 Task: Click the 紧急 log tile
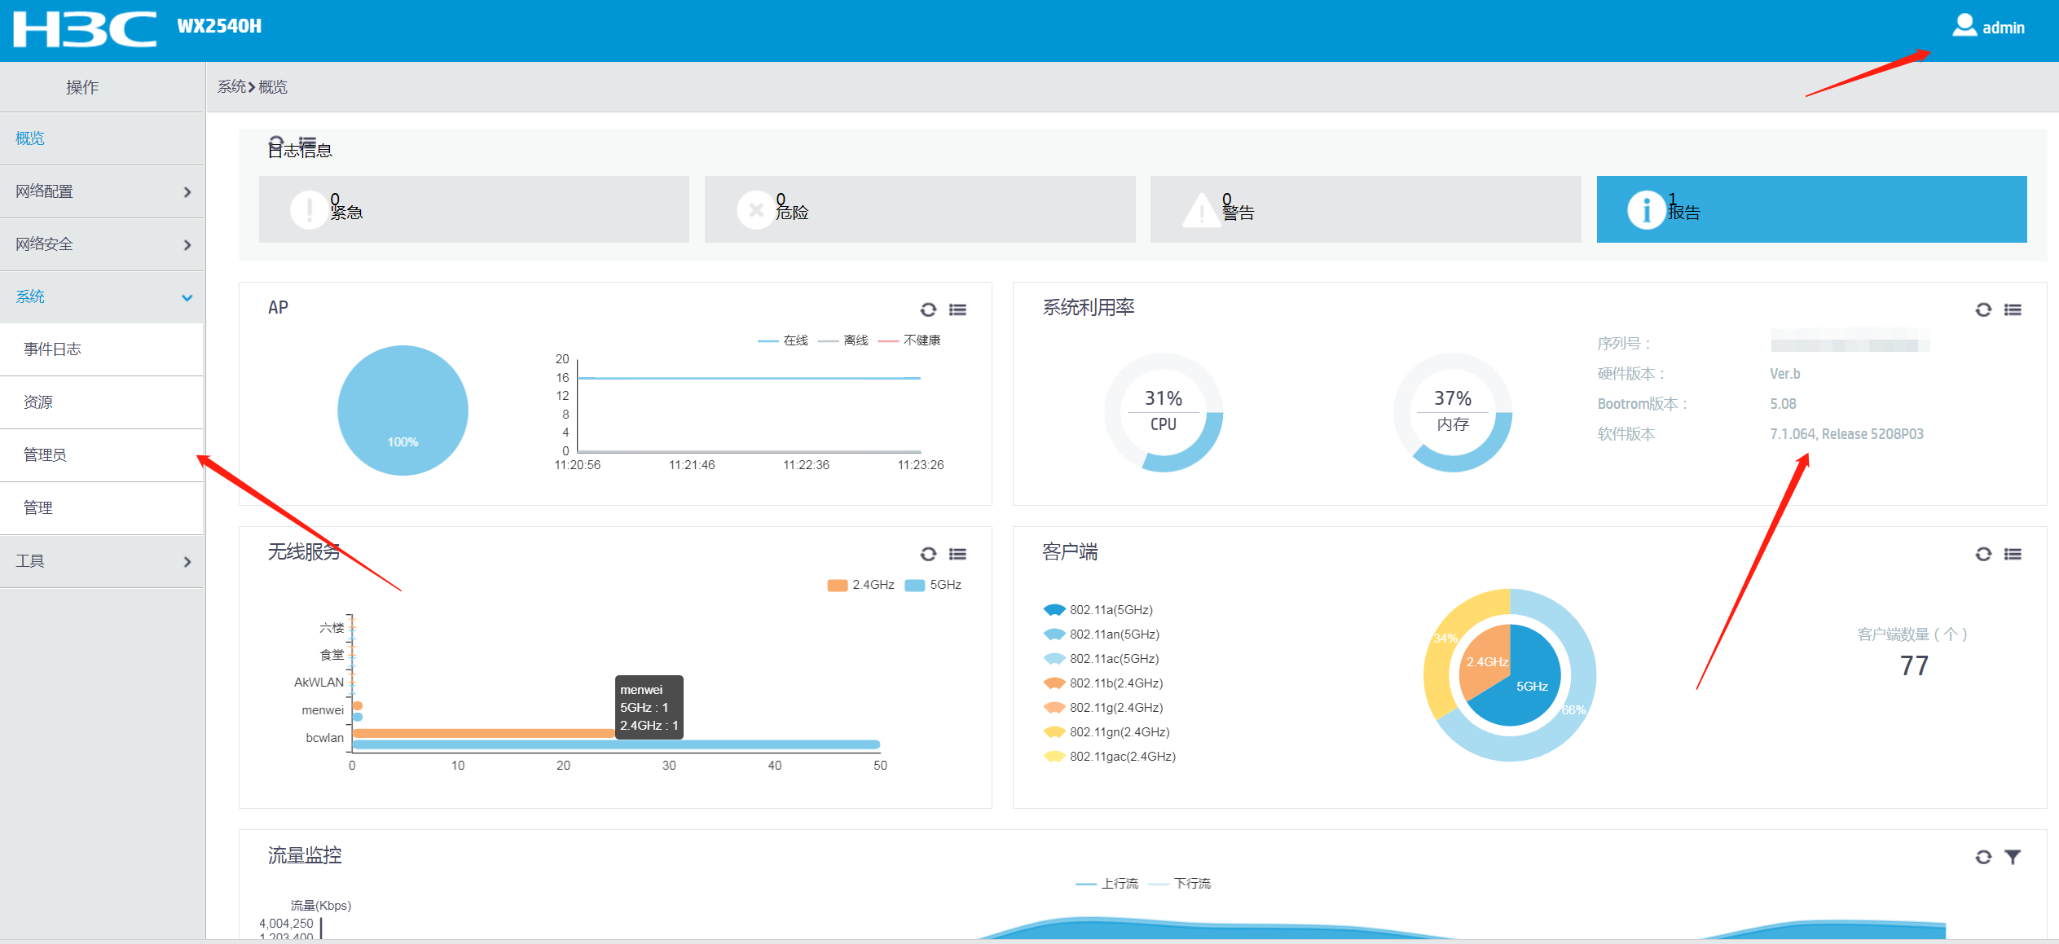coord(473,209)
